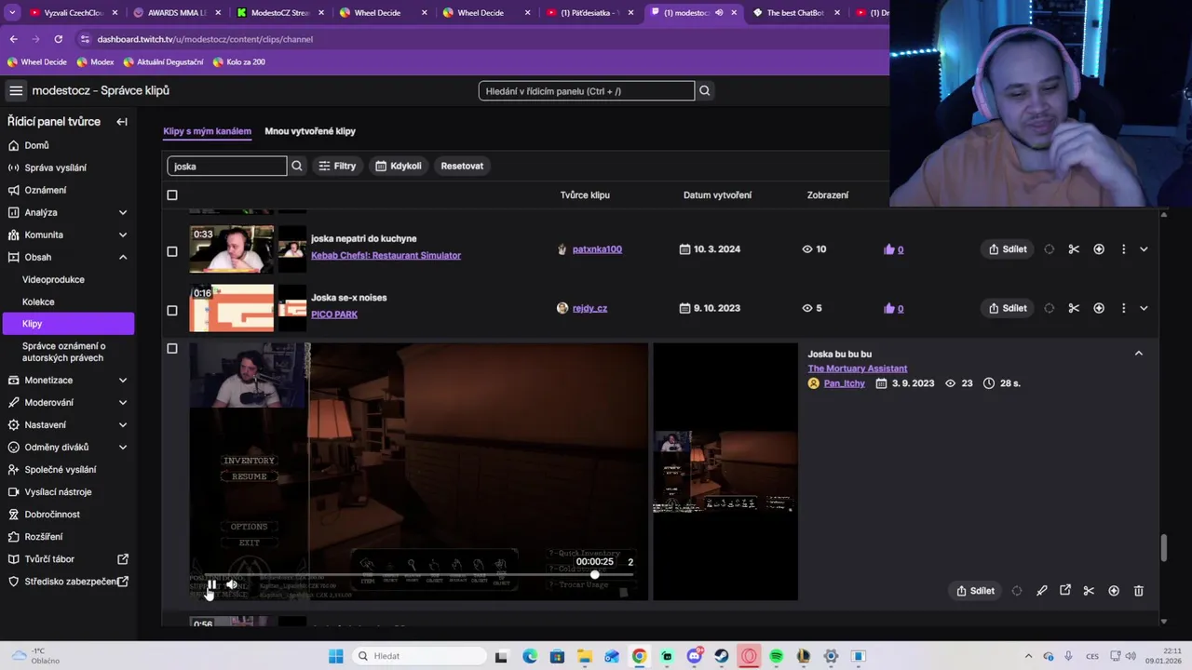1192x670 pixels.
Task: Open the Kdykoli date filter dropdown
Action: point(399,166)
